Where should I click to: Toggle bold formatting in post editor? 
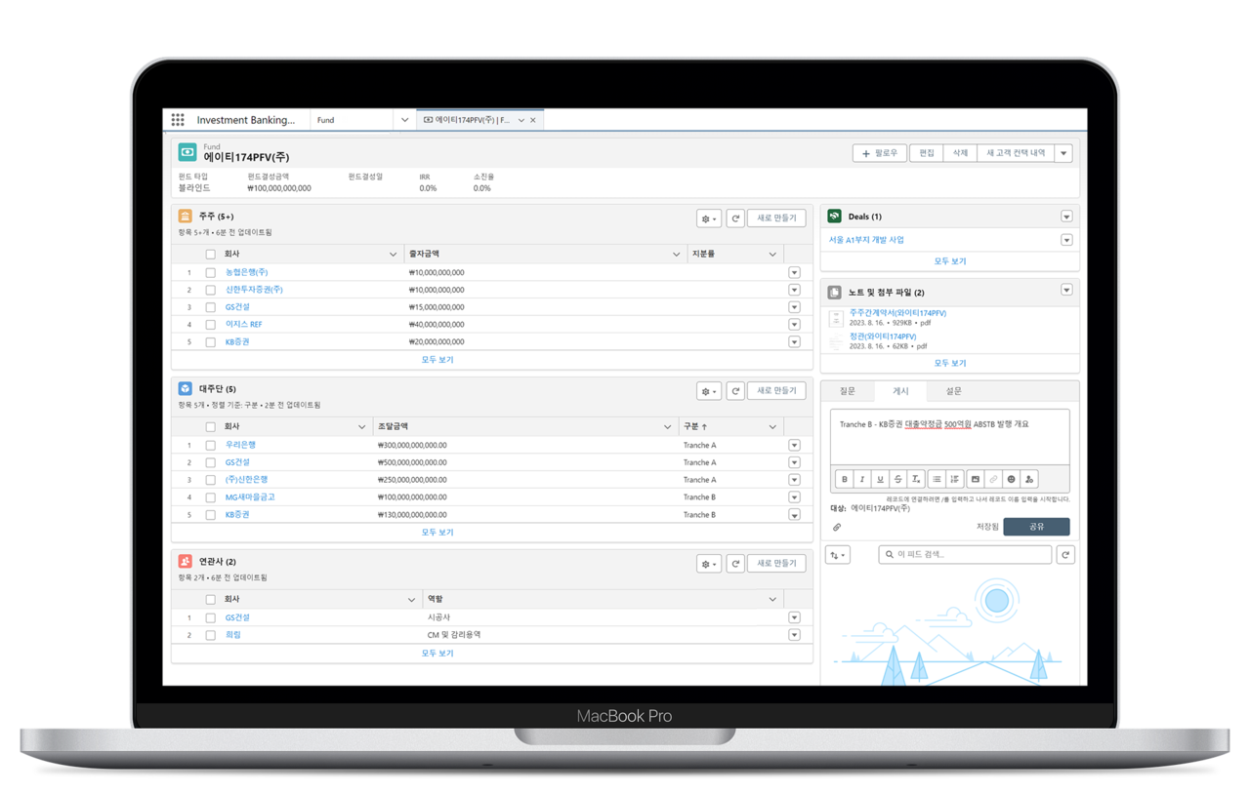click(845, 479)
